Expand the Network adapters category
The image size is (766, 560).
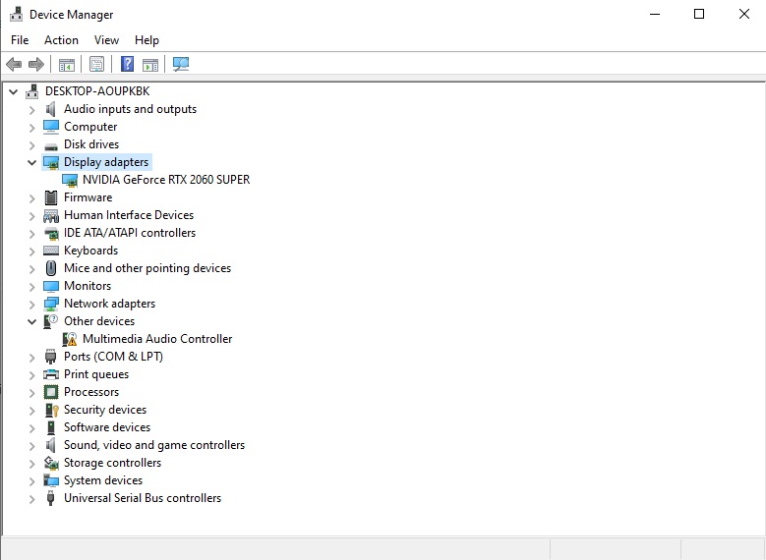pyautogui.click(x=32, y=304)
